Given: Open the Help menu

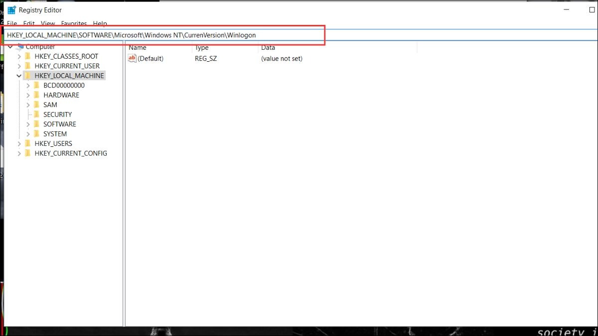Looking at the screenshot, I should coord(100,23).
